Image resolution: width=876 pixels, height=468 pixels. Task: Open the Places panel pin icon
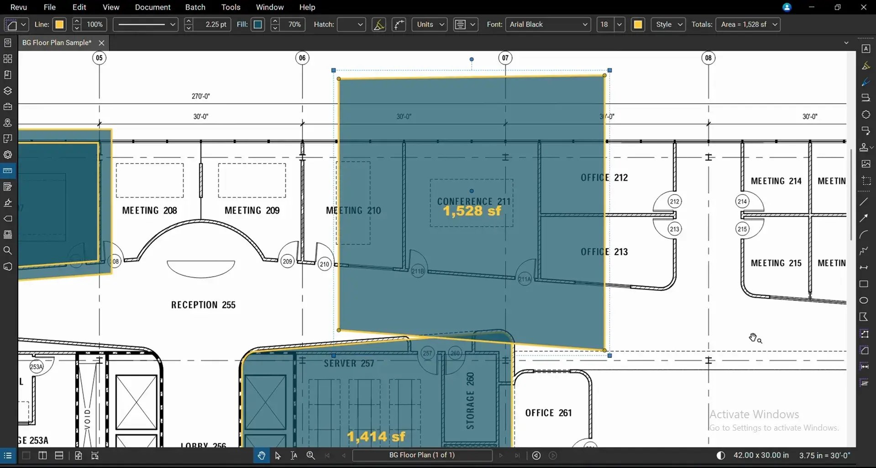point(8,123)
